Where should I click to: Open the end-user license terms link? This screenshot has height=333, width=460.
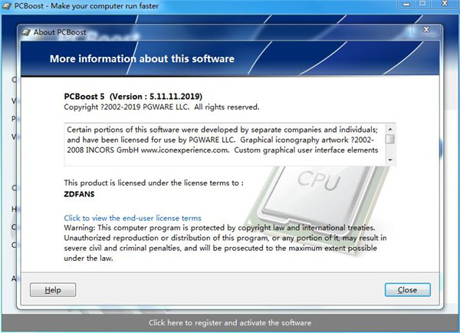coord(133,218)
